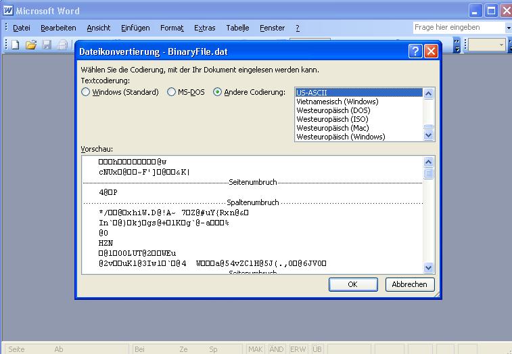Open the Einfügen menu
The height and width of the screenshot is (354, 512).
coord(135,28)
